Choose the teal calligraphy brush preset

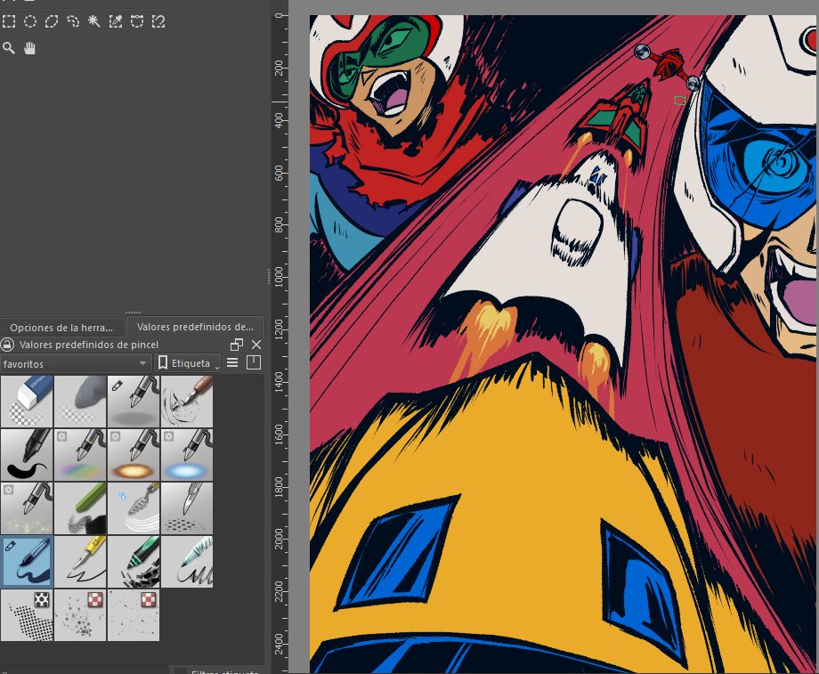(187, 561)
